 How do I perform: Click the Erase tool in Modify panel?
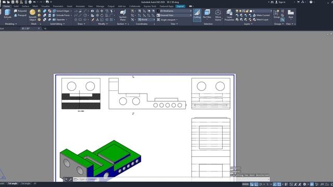[93, 20]
